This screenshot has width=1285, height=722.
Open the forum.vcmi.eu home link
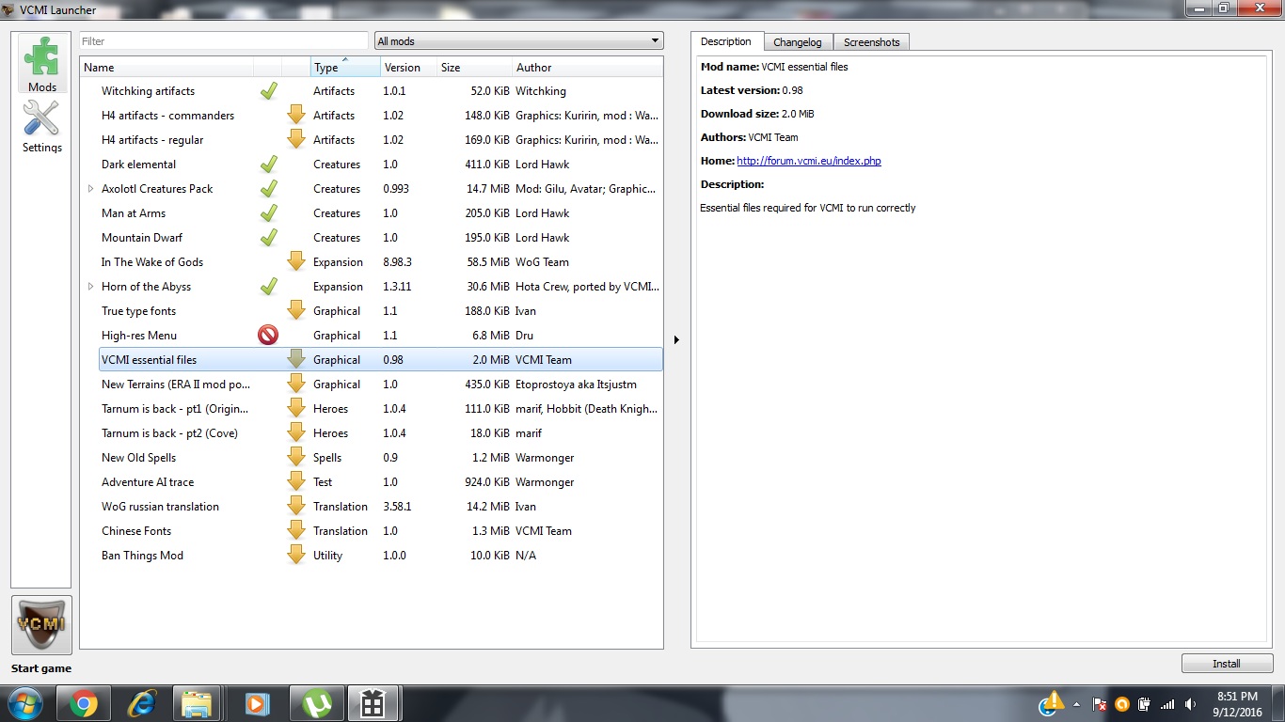(808, 161)
